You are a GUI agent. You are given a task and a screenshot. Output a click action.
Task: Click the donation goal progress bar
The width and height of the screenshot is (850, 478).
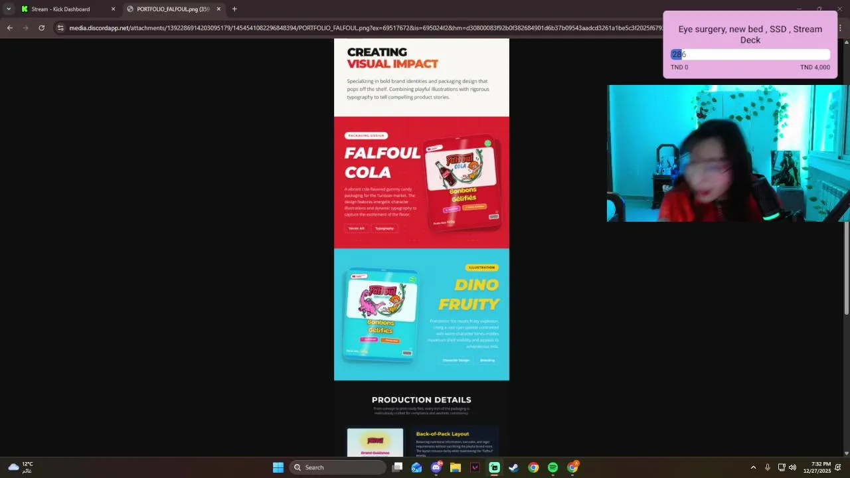pos(750,54)
